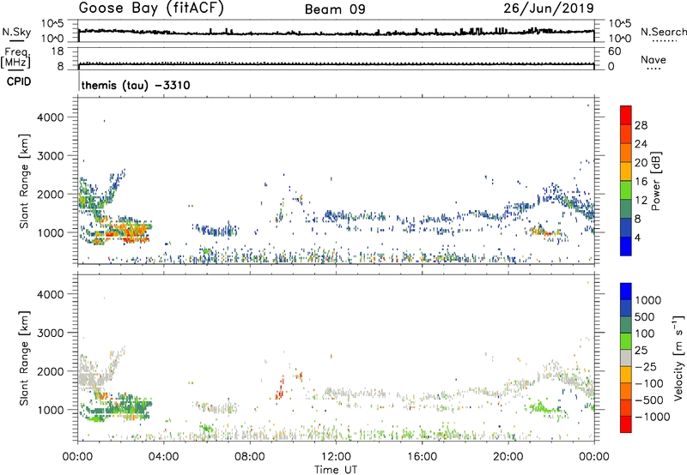
Task: Click the 'Nave' legend label
Action: pyautogui.click(x=654, y=59)
